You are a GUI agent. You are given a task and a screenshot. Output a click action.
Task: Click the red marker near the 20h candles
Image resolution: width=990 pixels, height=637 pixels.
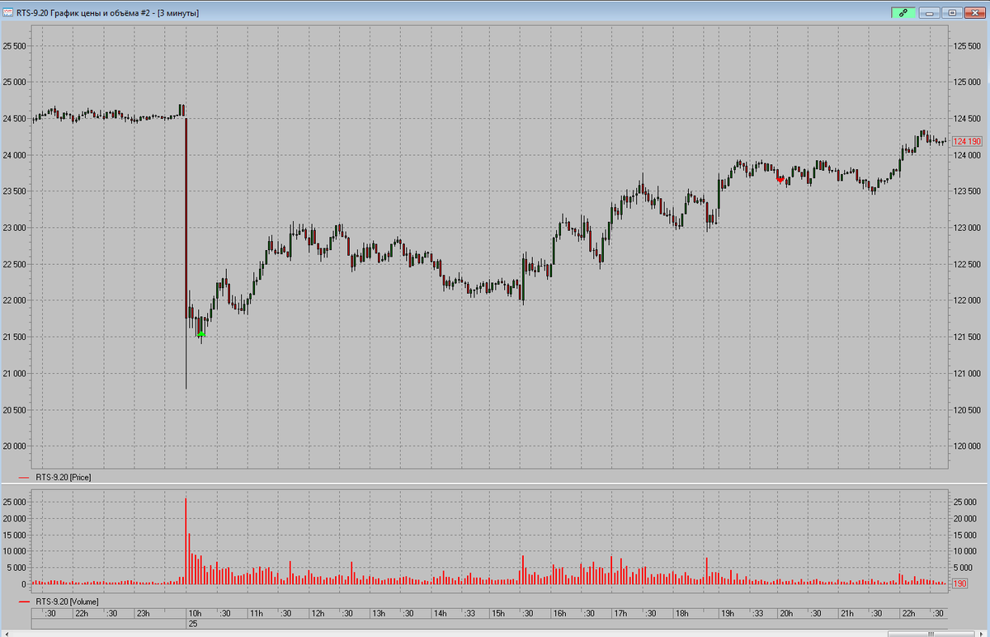pos(780,178)
